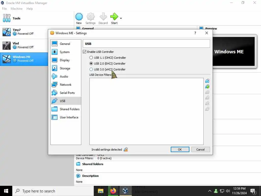The height and width of the screenshot is (196, 261).
Task: Click the taskbar search box
Action: [x=53, y=191]
